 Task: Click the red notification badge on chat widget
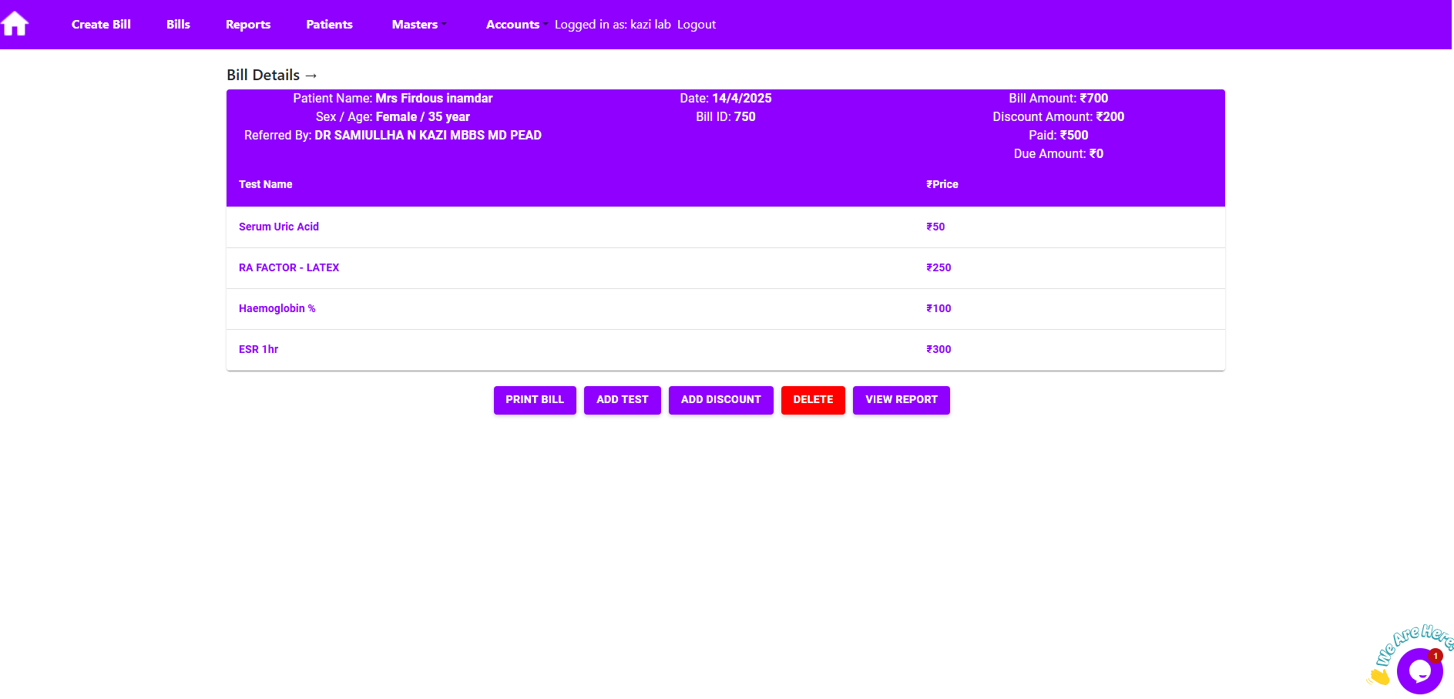(x=1435, y=656)
